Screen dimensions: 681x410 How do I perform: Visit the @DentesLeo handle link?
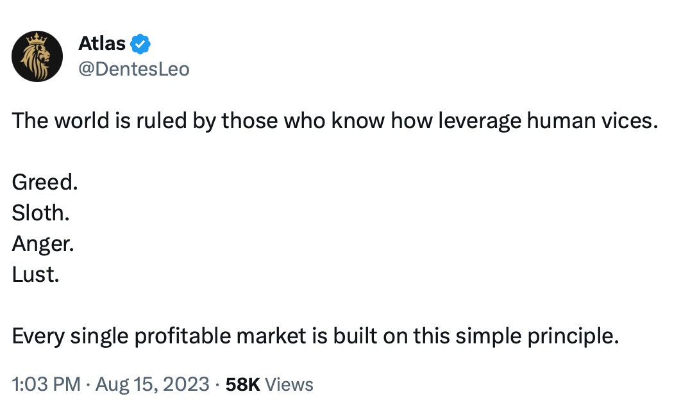pos(134,69)
